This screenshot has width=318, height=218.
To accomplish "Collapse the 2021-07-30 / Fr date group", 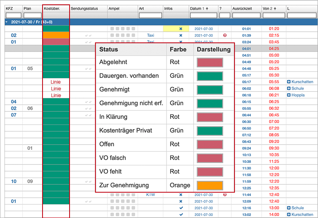I will (x=7, y=22).
